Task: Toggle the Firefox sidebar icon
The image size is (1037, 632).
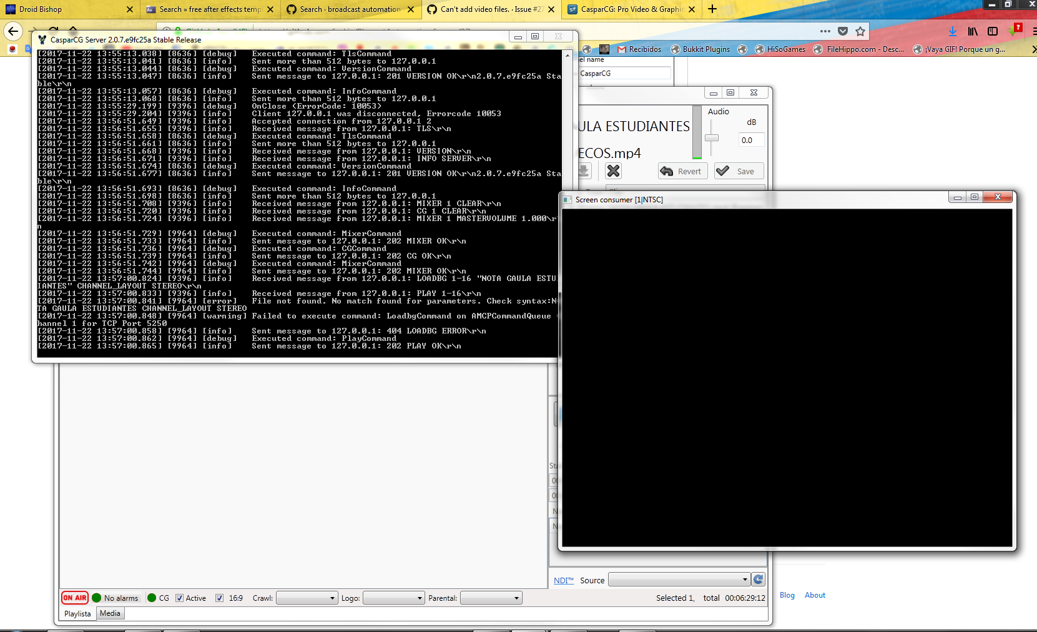Action: [x=993, y=31]
